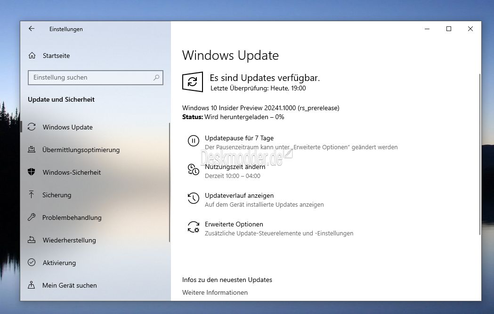
Task: Click the Insider Preview 20241.1000 update name
Action: [x=260, y=108]
